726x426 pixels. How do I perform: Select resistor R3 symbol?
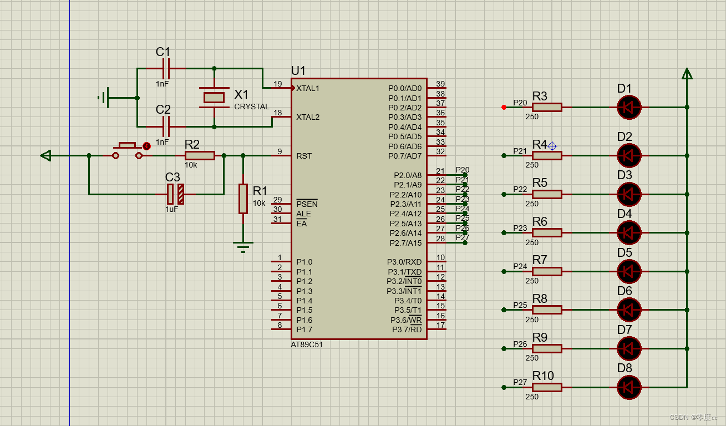coord(547,107)
